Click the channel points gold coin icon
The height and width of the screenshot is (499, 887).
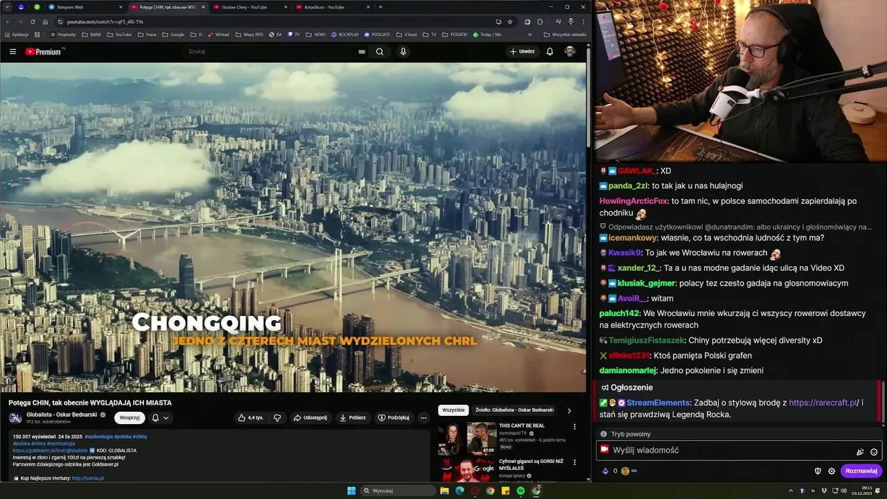coord(625,471)
